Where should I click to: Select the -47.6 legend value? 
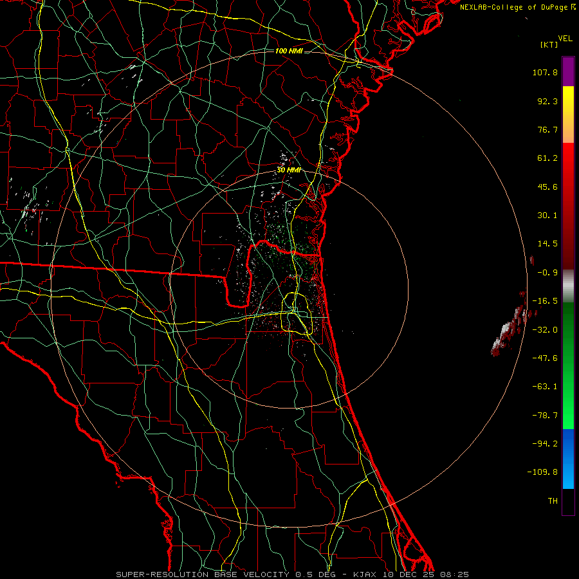click(545, 358)
